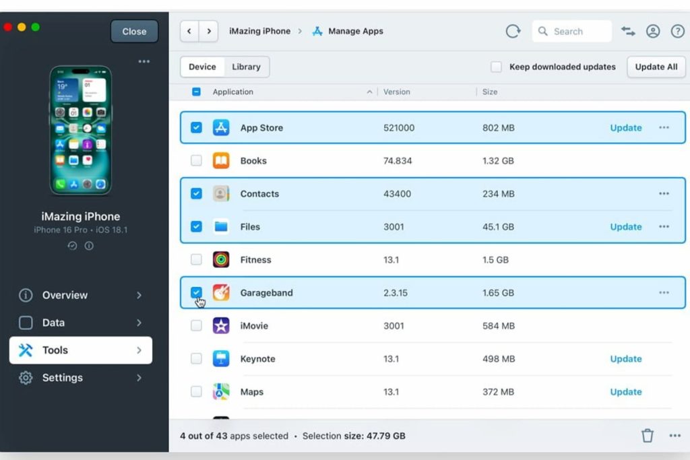Screen dimensions: 690x460
Task: Click the iMovie app icon
Action: click(221, 325)
